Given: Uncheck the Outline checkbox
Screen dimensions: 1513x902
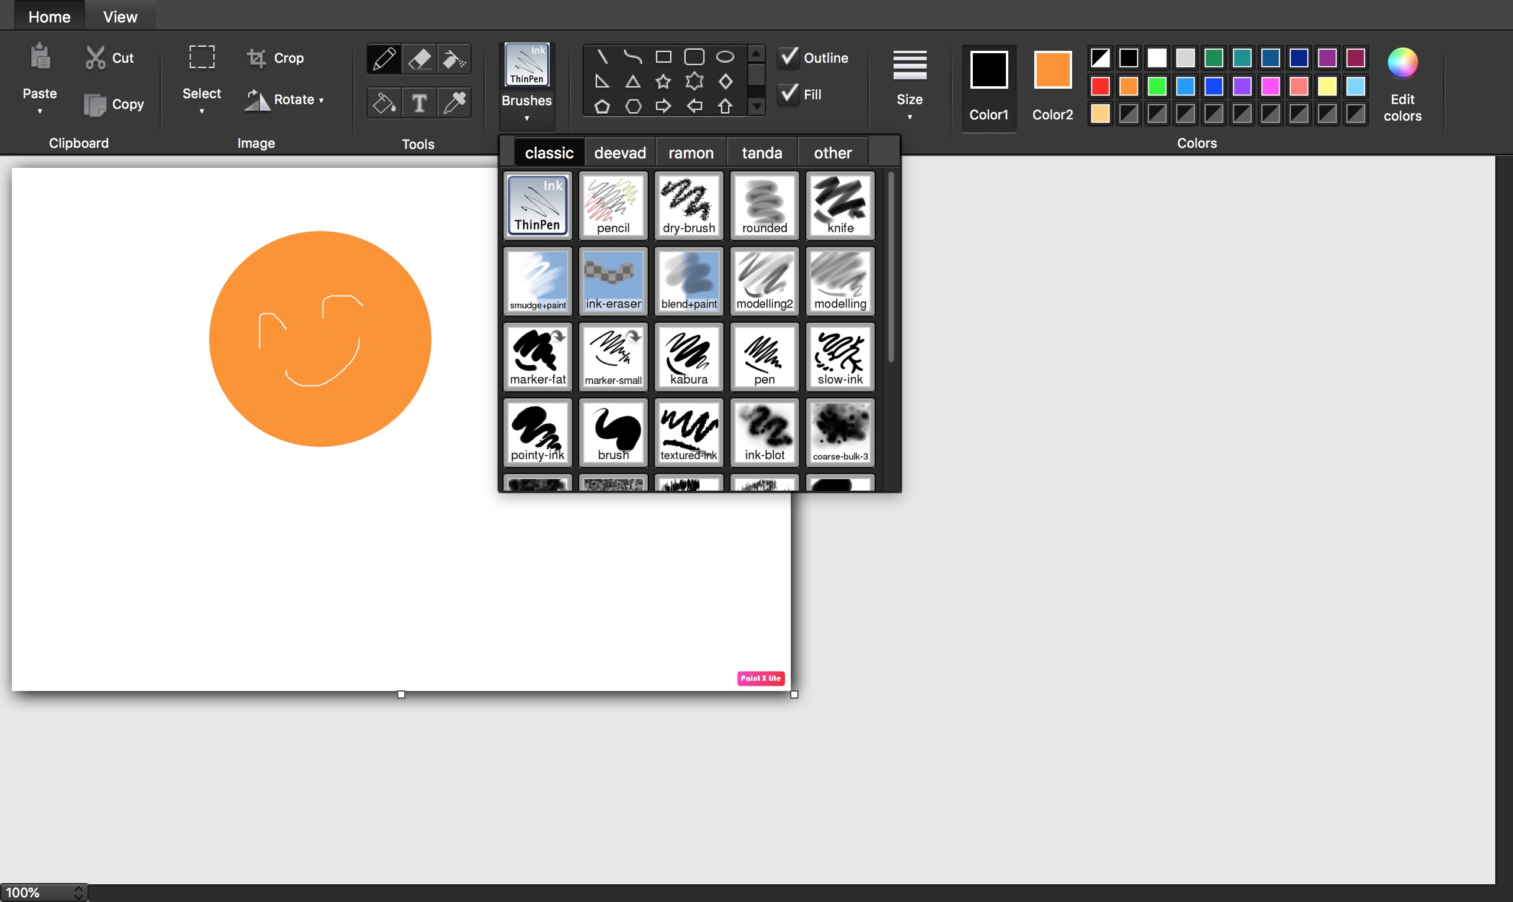Looking at the screenshot, I should (x=788, y=57).
